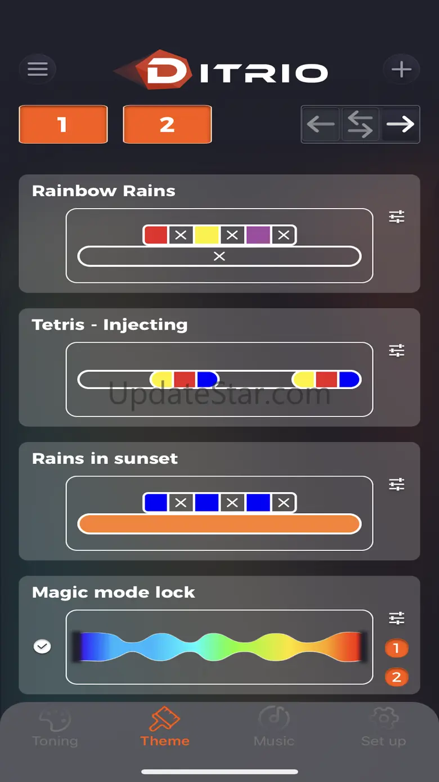Select right arrow direction
Screen dimensions: 439x782
(400, 125)
